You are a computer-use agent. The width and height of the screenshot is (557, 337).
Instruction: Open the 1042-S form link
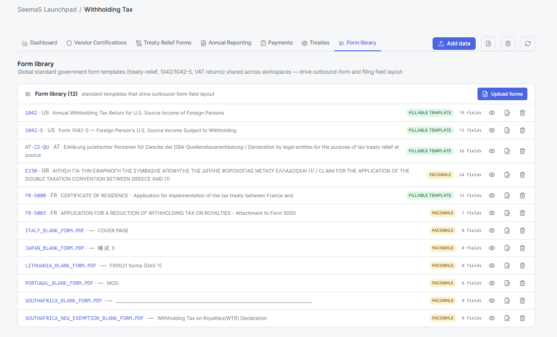tap(34, 130)
